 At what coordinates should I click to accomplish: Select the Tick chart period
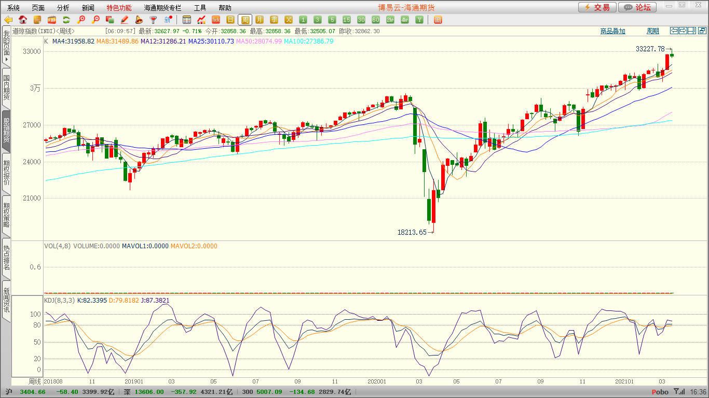click(216, 20)
